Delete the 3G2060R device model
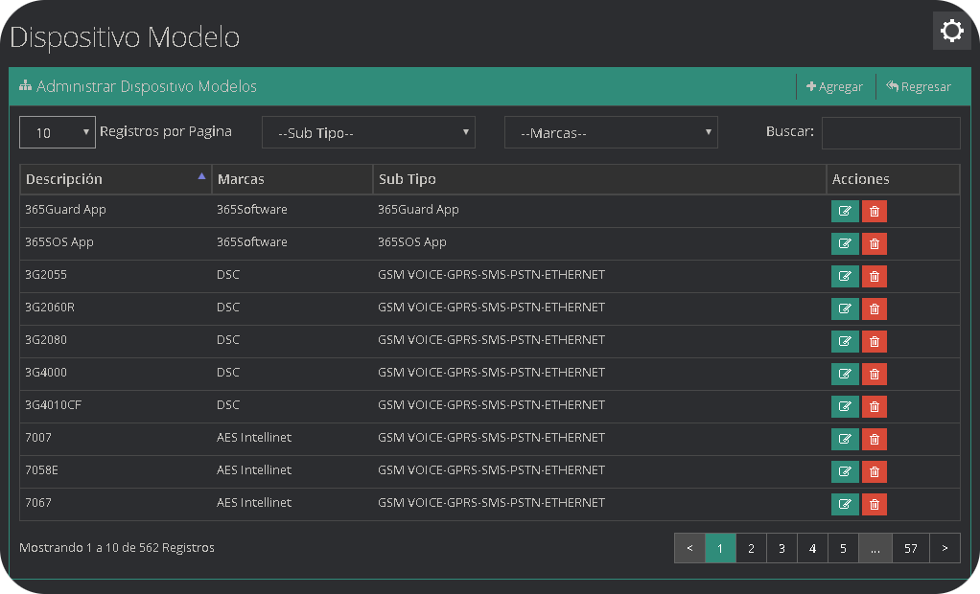This screenshot has height=594, width=980. pyautogui.click(x=874, y=309)
